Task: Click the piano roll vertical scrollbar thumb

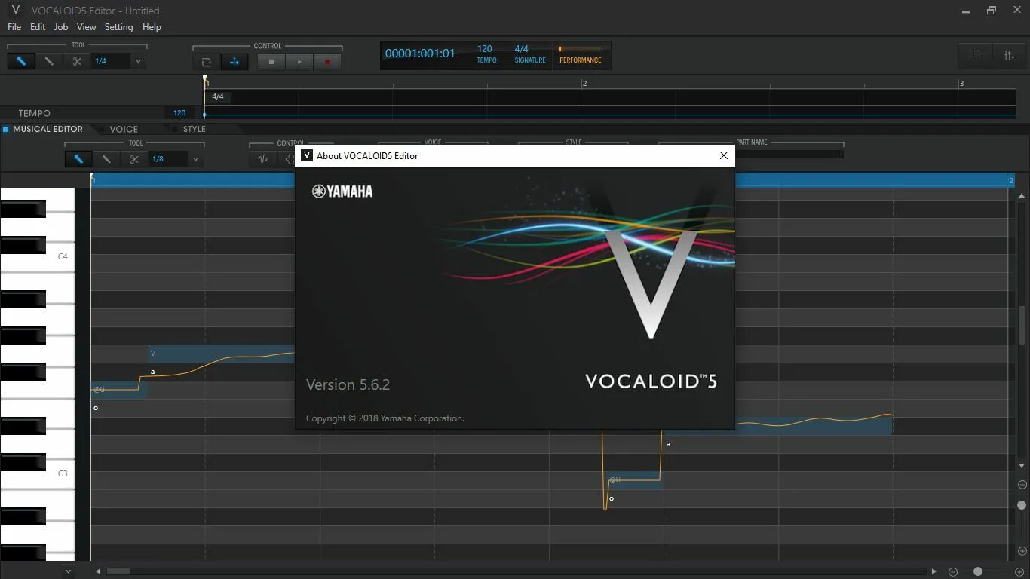Action: click(x=1022, y=325)
